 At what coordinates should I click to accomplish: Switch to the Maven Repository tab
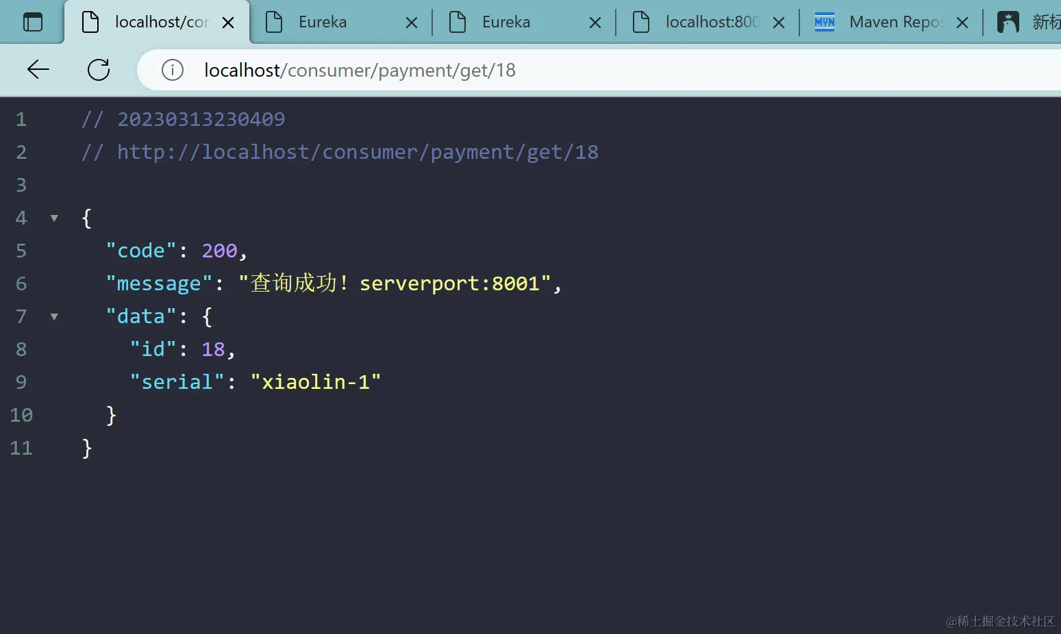892,23
